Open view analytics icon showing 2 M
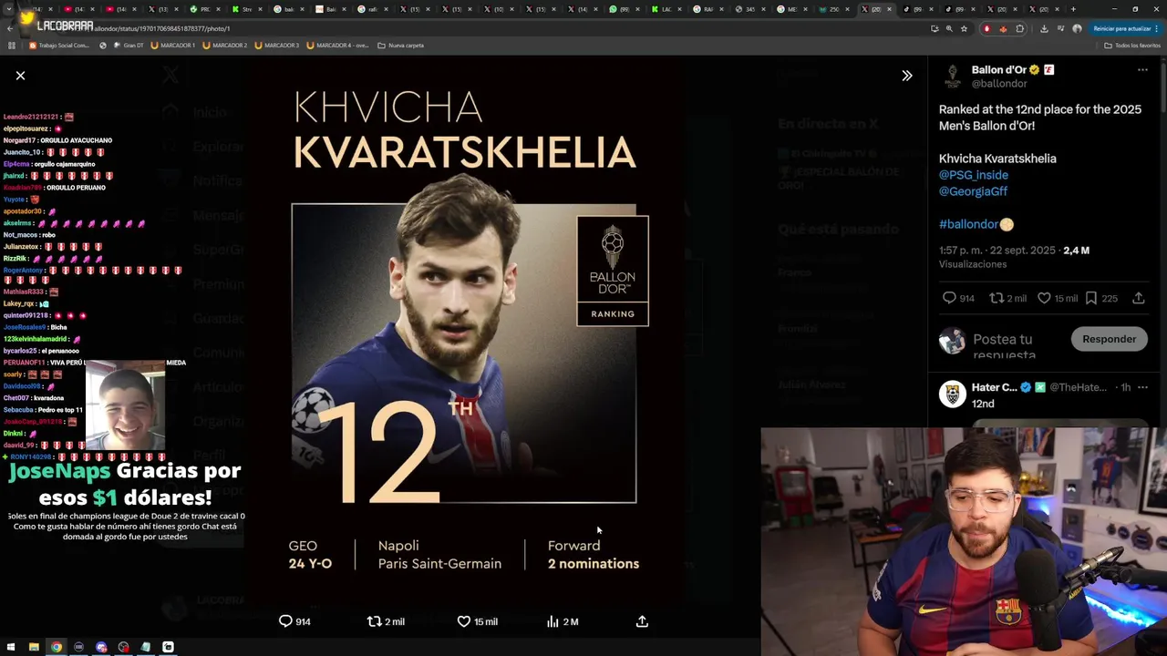The width and height of the screenshot is (1167, 656). [x=553, y=621]
